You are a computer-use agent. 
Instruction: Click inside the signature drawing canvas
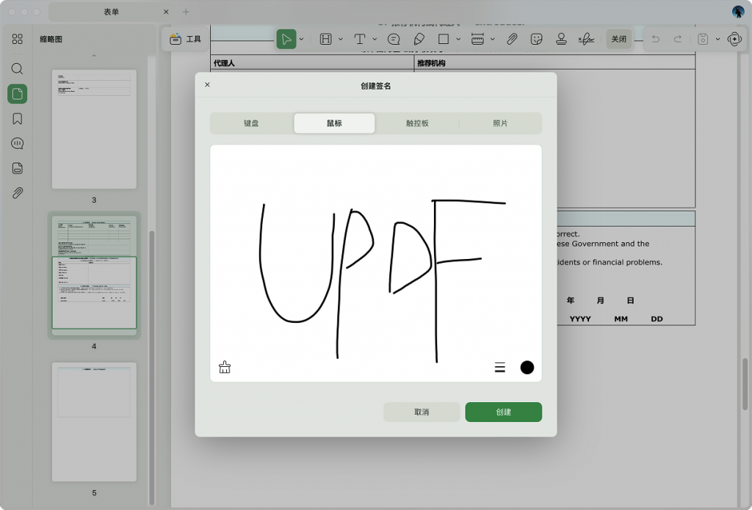click(x=376, y=263)
